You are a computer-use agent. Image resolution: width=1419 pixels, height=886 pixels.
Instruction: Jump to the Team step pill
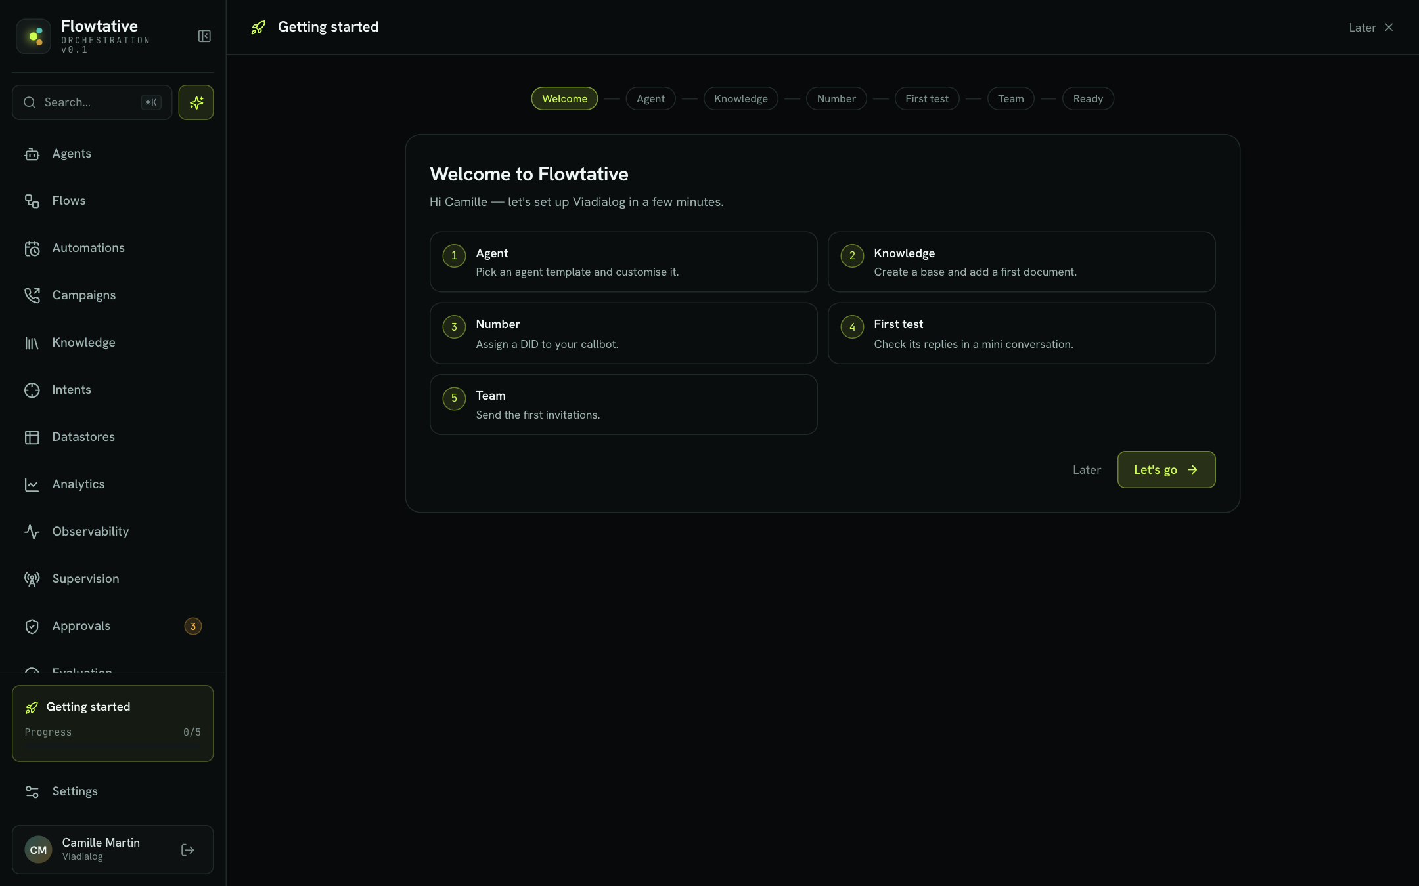tap(1010, 98)
